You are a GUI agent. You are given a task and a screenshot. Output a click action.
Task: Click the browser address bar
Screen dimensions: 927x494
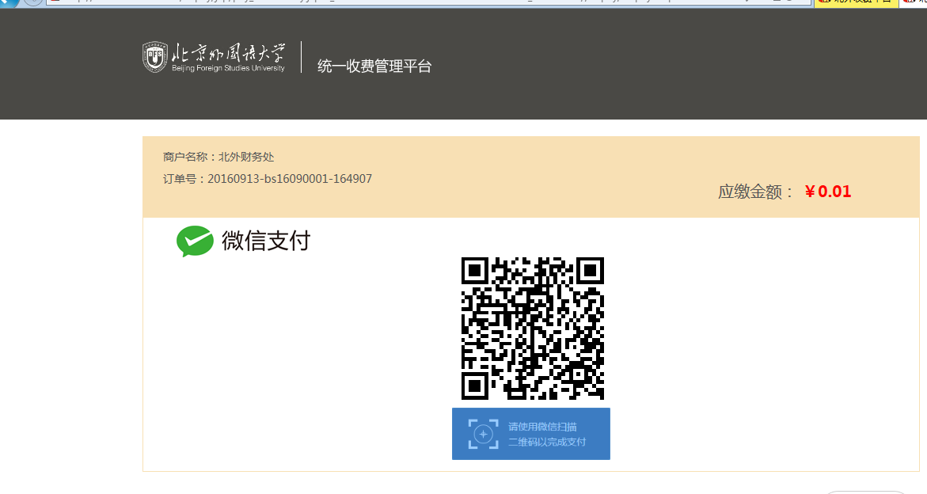(427, 2)
